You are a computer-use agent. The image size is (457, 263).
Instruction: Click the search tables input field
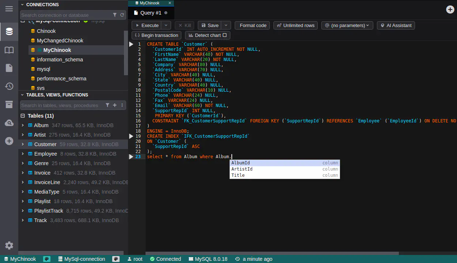pos(60,105)
